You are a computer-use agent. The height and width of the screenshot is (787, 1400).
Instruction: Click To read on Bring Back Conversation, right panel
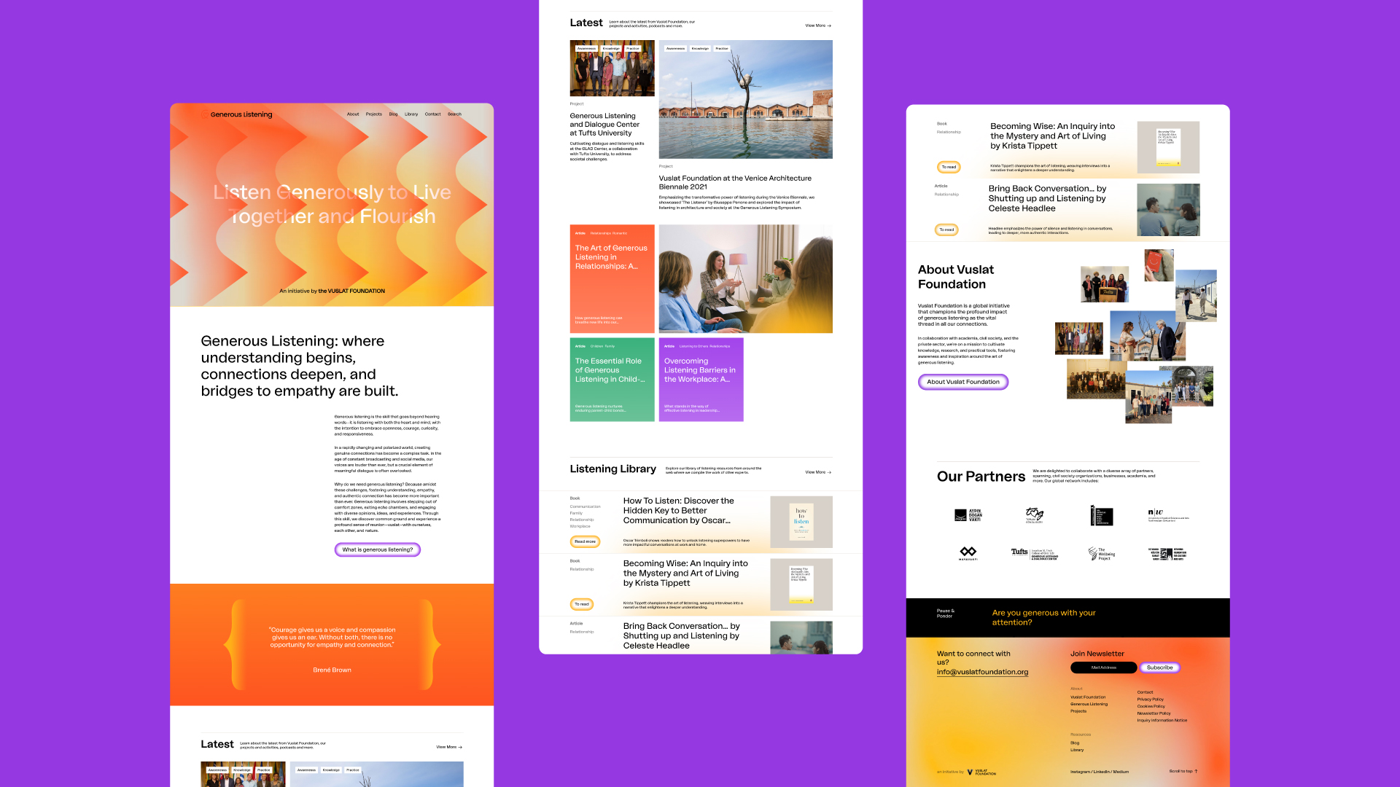pyautogui.click(x=946, y=230)
